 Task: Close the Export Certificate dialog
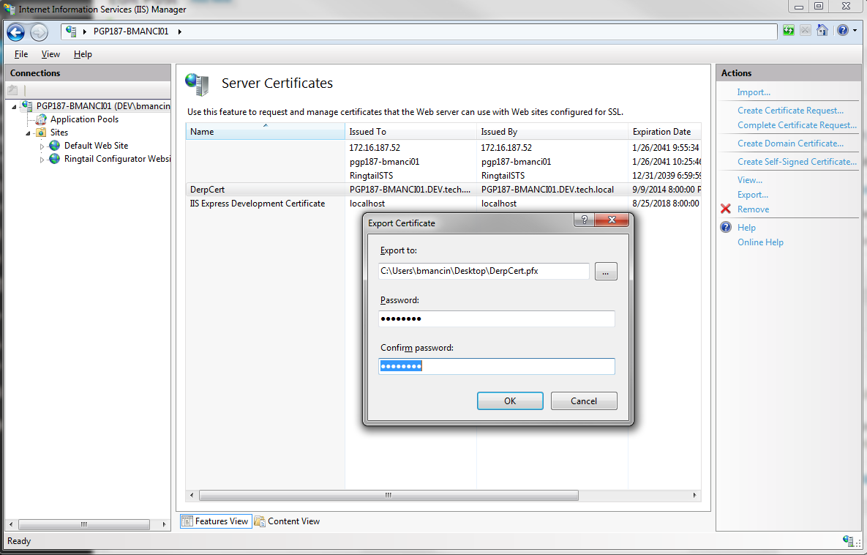(612, 220)
